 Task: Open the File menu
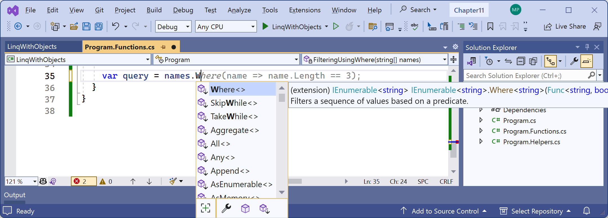(30, 10)
